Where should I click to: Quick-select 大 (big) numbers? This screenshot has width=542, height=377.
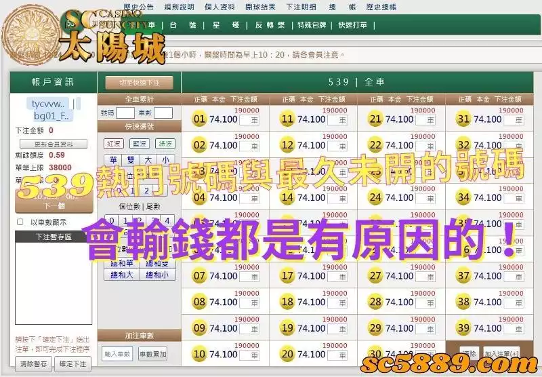(148, 160)
